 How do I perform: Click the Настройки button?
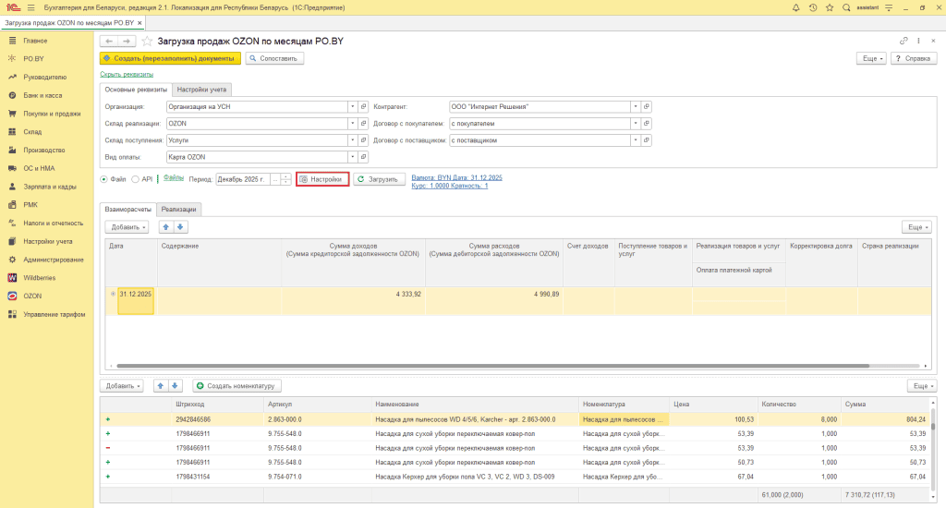322,179
